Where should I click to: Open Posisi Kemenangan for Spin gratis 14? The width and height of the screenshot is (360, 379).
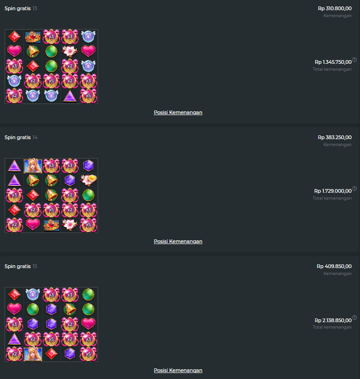(x=178, y=241)
